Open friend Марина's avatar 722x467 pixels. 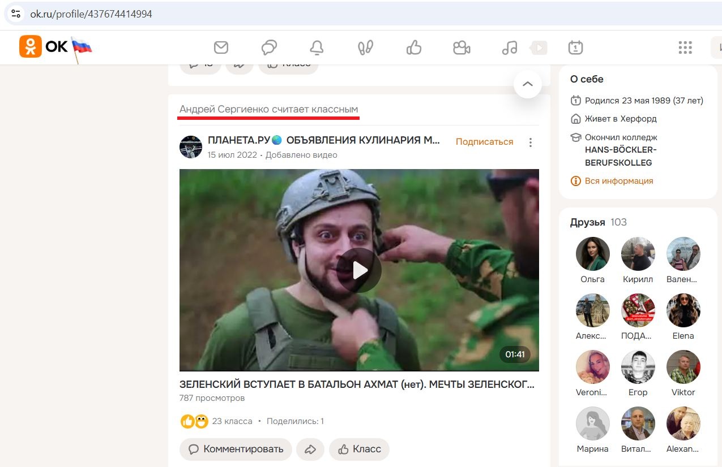[593, 423]
